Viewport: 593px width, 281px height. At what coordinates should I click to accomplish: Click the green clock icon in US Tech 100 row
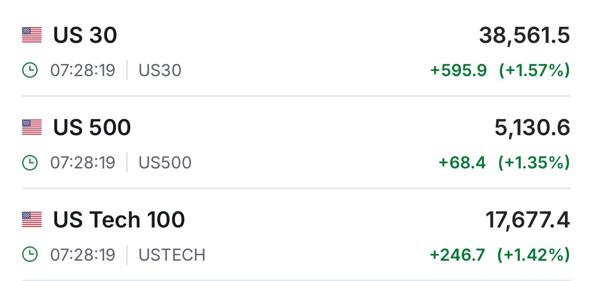30,255
